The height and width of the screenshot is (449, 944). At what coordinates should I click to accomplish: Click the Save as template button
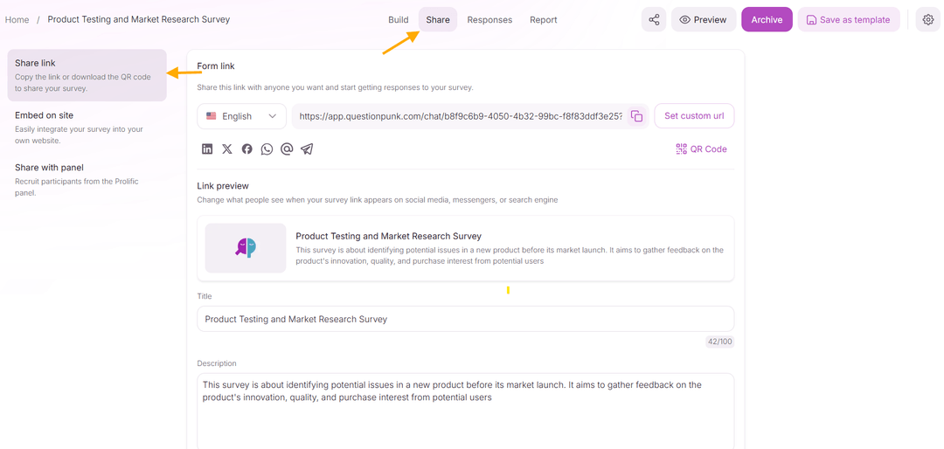coord(848,20)
